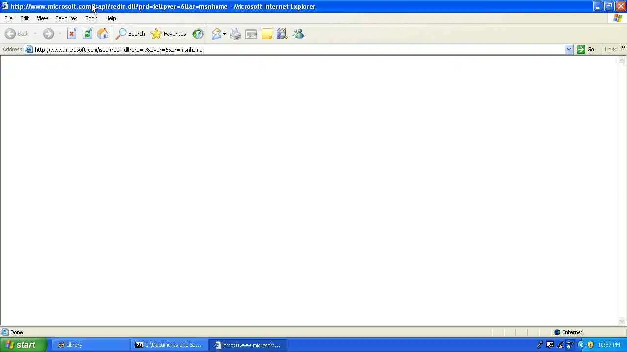Go to the Home page icon
This screenshot has height=352, width=627.
point(103,34)
